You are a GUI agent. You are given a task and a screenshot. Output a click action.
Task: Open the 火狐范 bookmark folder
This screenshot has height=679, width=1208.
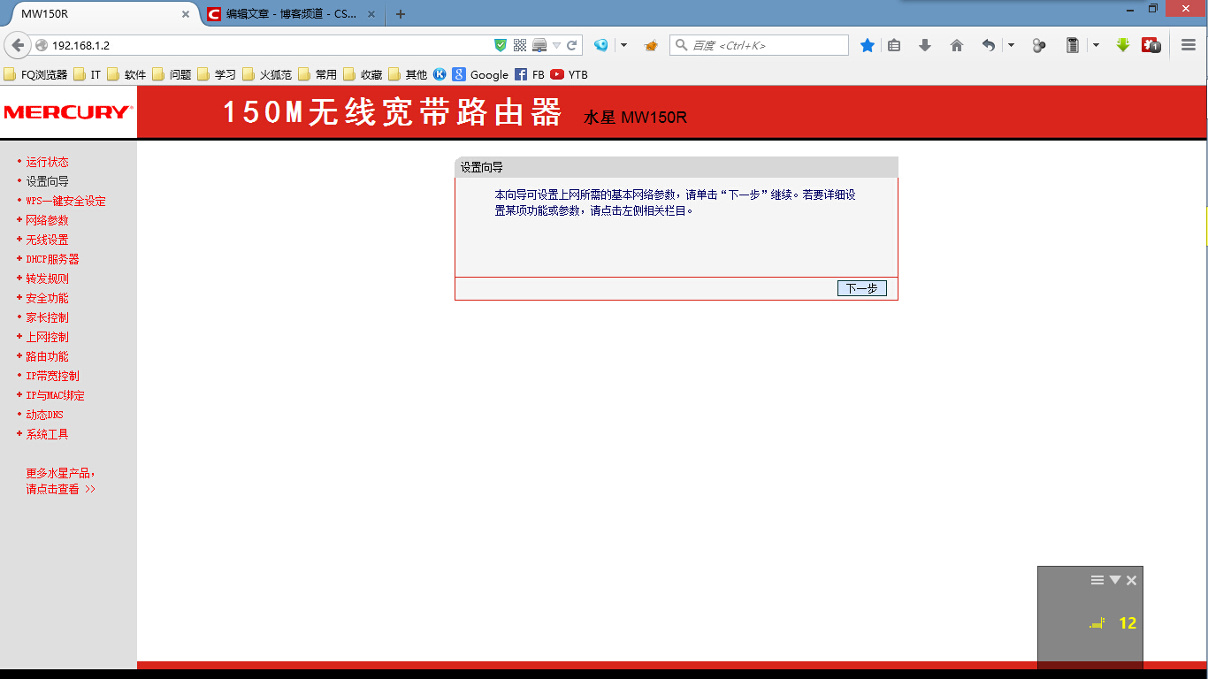click(x=266, y=74)
